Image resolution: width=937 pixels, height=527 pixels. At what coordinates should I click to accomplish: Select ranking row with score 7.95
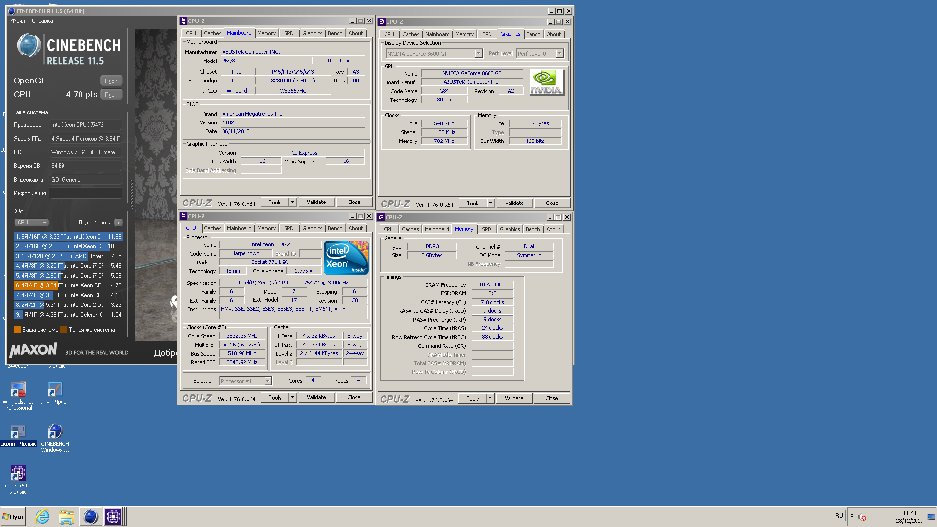tap(68, 256)
